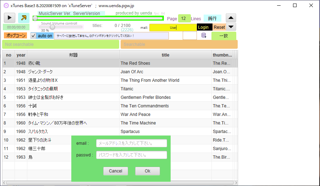The height and width of the screenshot is (186, 320).
Task: Cancel the login dialog
Action: tap(116, 171)
